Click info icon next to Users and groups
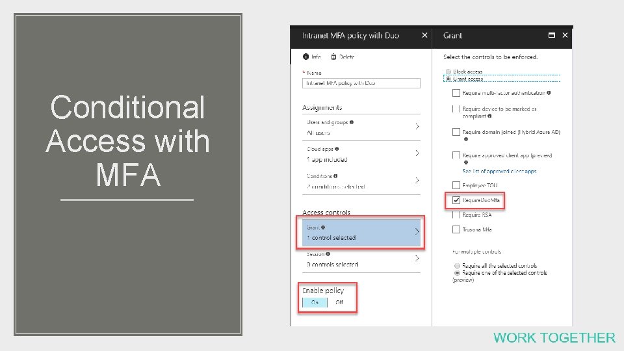The image size is (624, 351). coord(352,122)
